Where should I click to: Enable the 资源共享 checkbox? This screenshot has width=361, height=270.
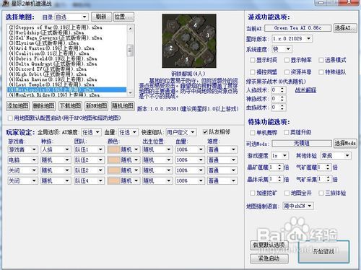pos(287,72)
